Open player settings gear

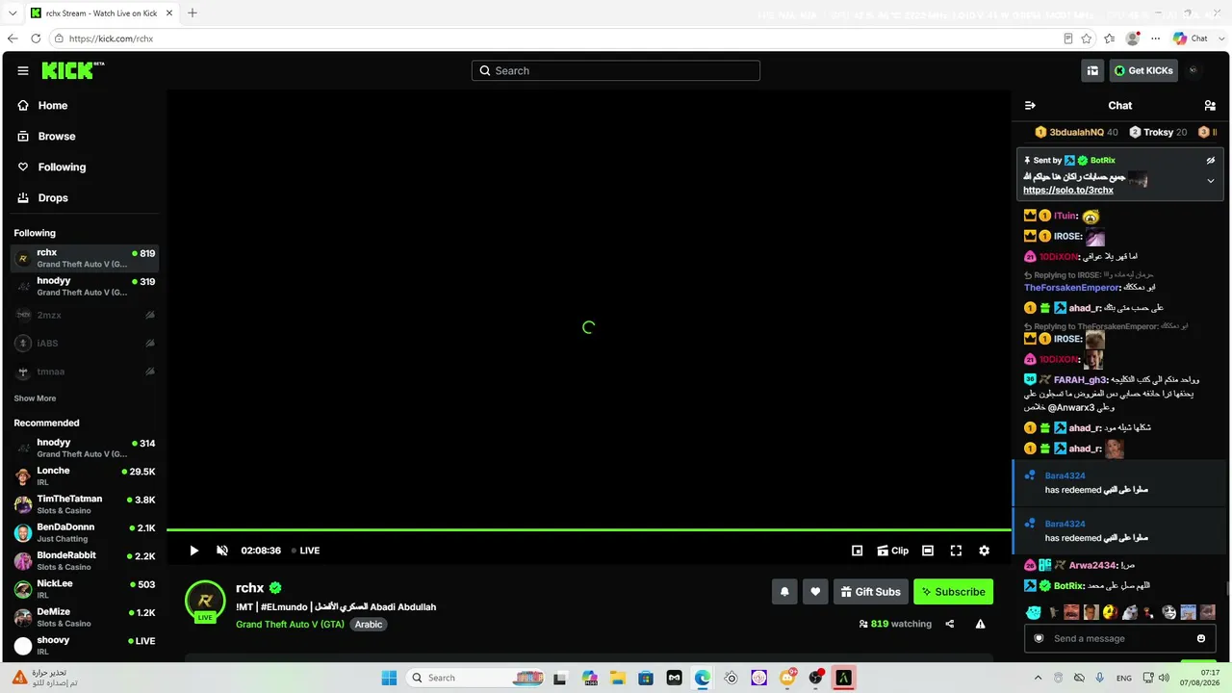point(984,551)
